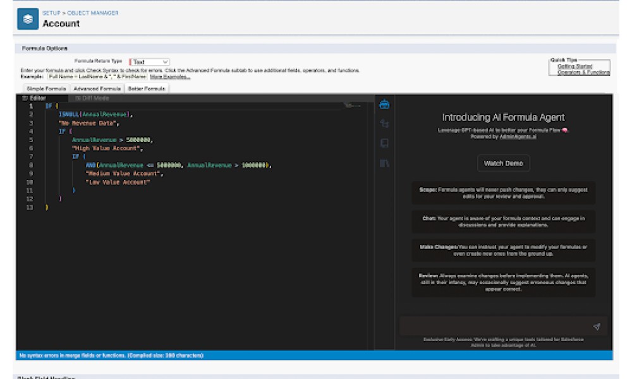
Task: Click the editor minimap preview
Action: pyautogui.click(x=353, y=105)
